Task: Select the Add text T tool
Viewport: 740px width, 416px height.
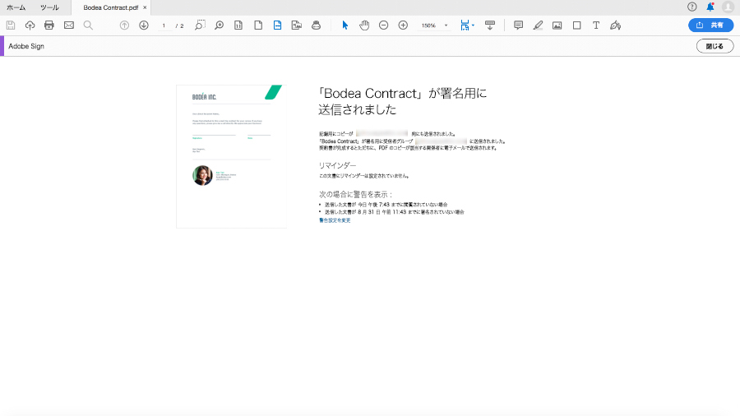Action: click(596, 25)
